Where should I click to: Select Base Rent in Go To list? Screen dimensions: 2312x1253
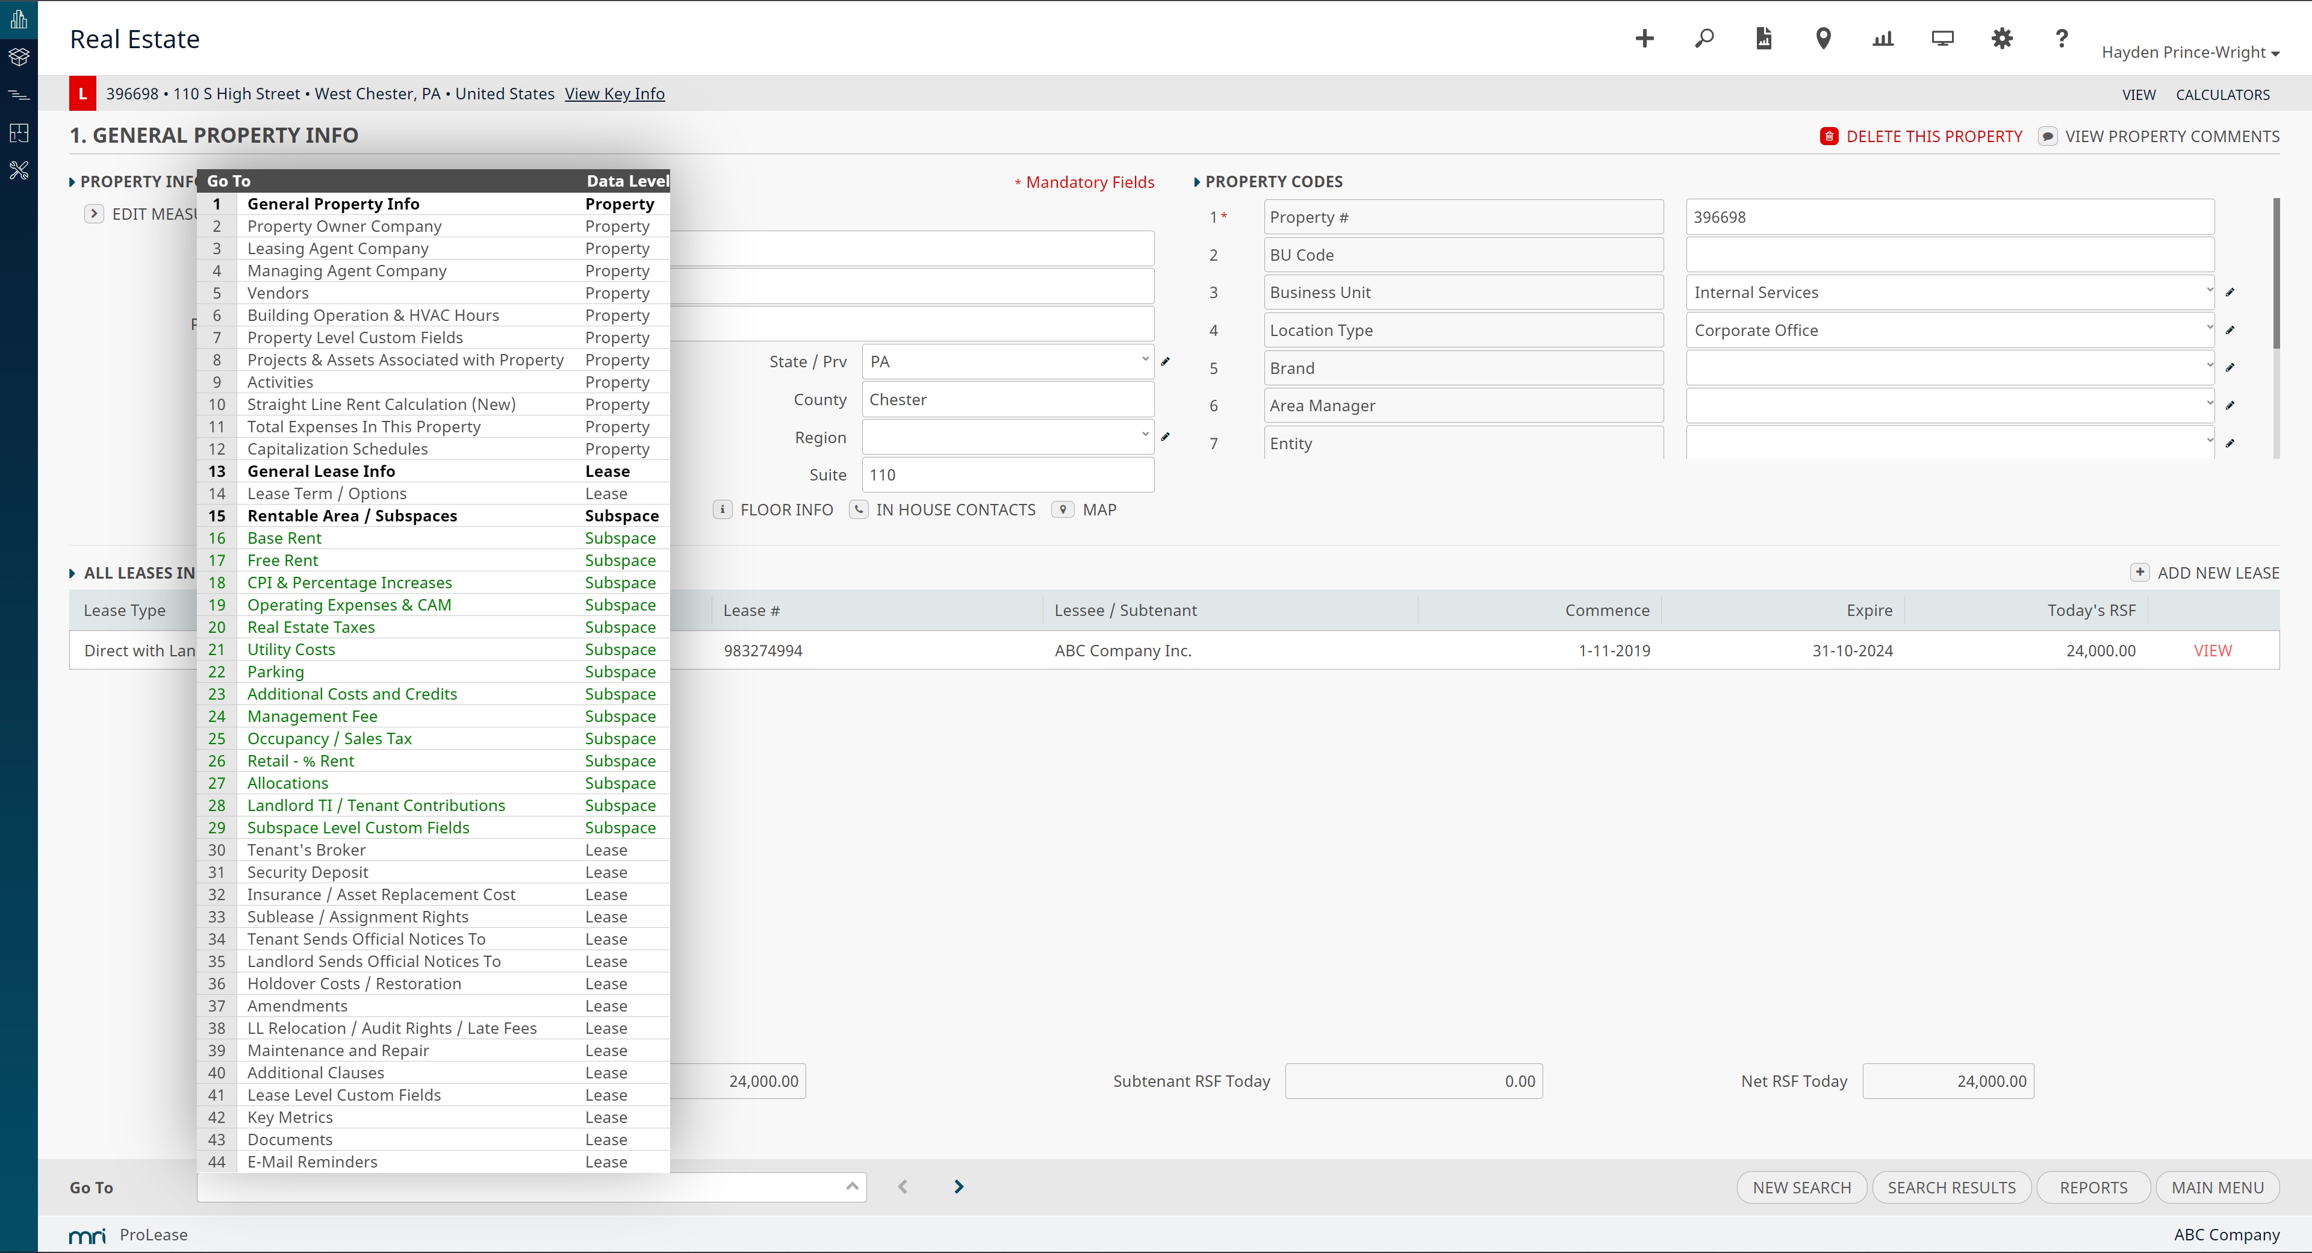tap(284, 538)
